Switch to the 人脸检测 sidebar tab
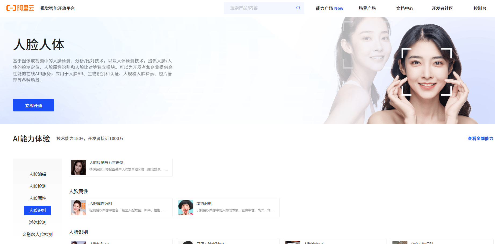The image size is (495, 244). (x=38, y=186)
